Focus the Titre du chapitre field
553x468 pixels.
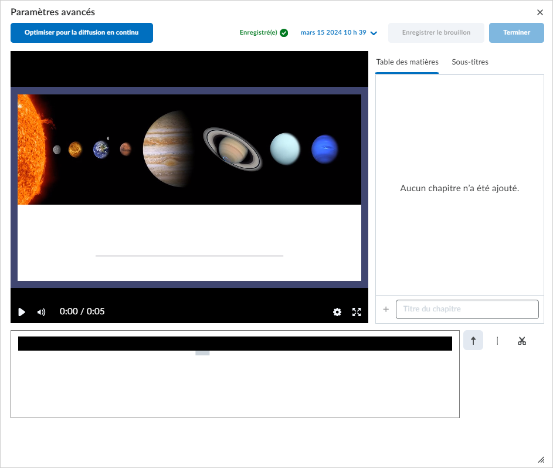[x=467, y=309]
